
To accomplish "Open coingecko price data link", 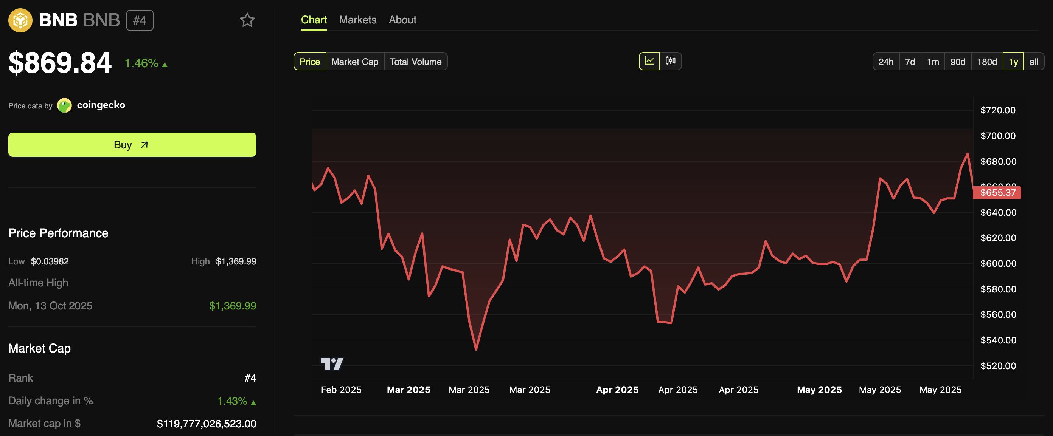I will coord(101,105).
